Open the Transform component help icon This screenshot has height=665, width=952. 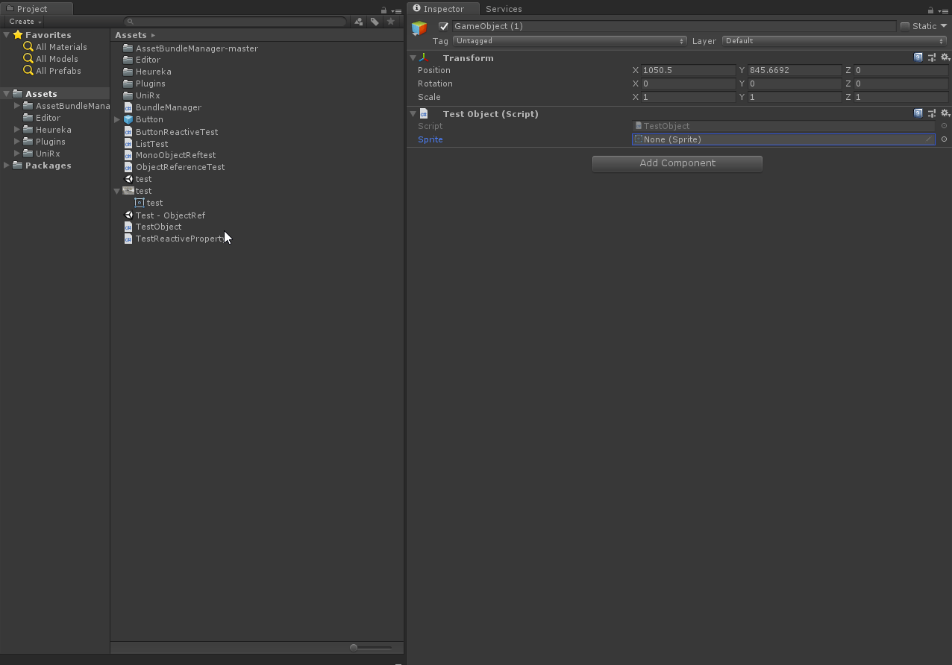(918, 57)
